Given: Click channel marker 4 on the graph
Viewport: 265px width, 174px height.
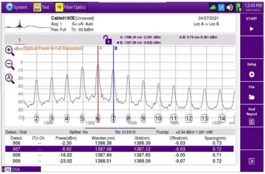Looking at the screenshot, I should pos(67,119).
